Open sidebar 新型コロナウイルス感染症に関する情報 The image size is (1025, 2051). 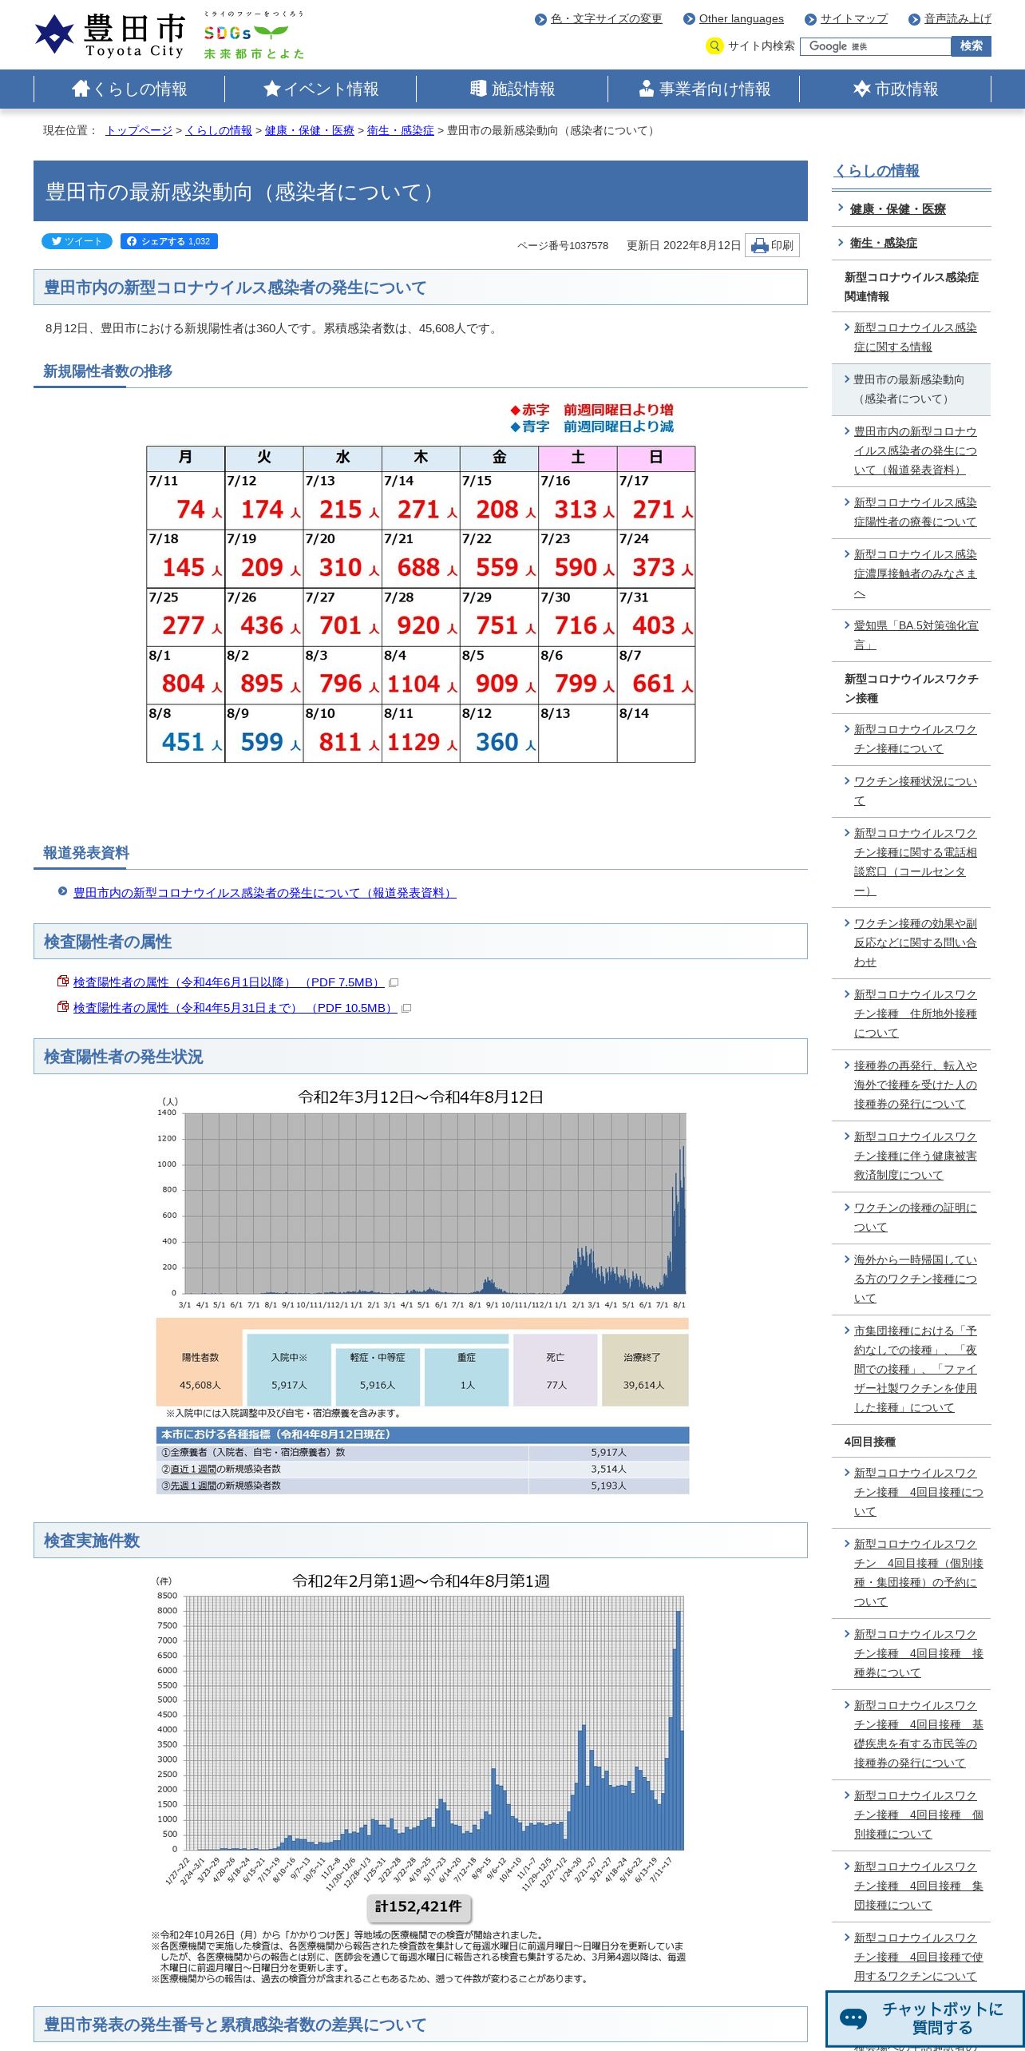tap(915, 337)
